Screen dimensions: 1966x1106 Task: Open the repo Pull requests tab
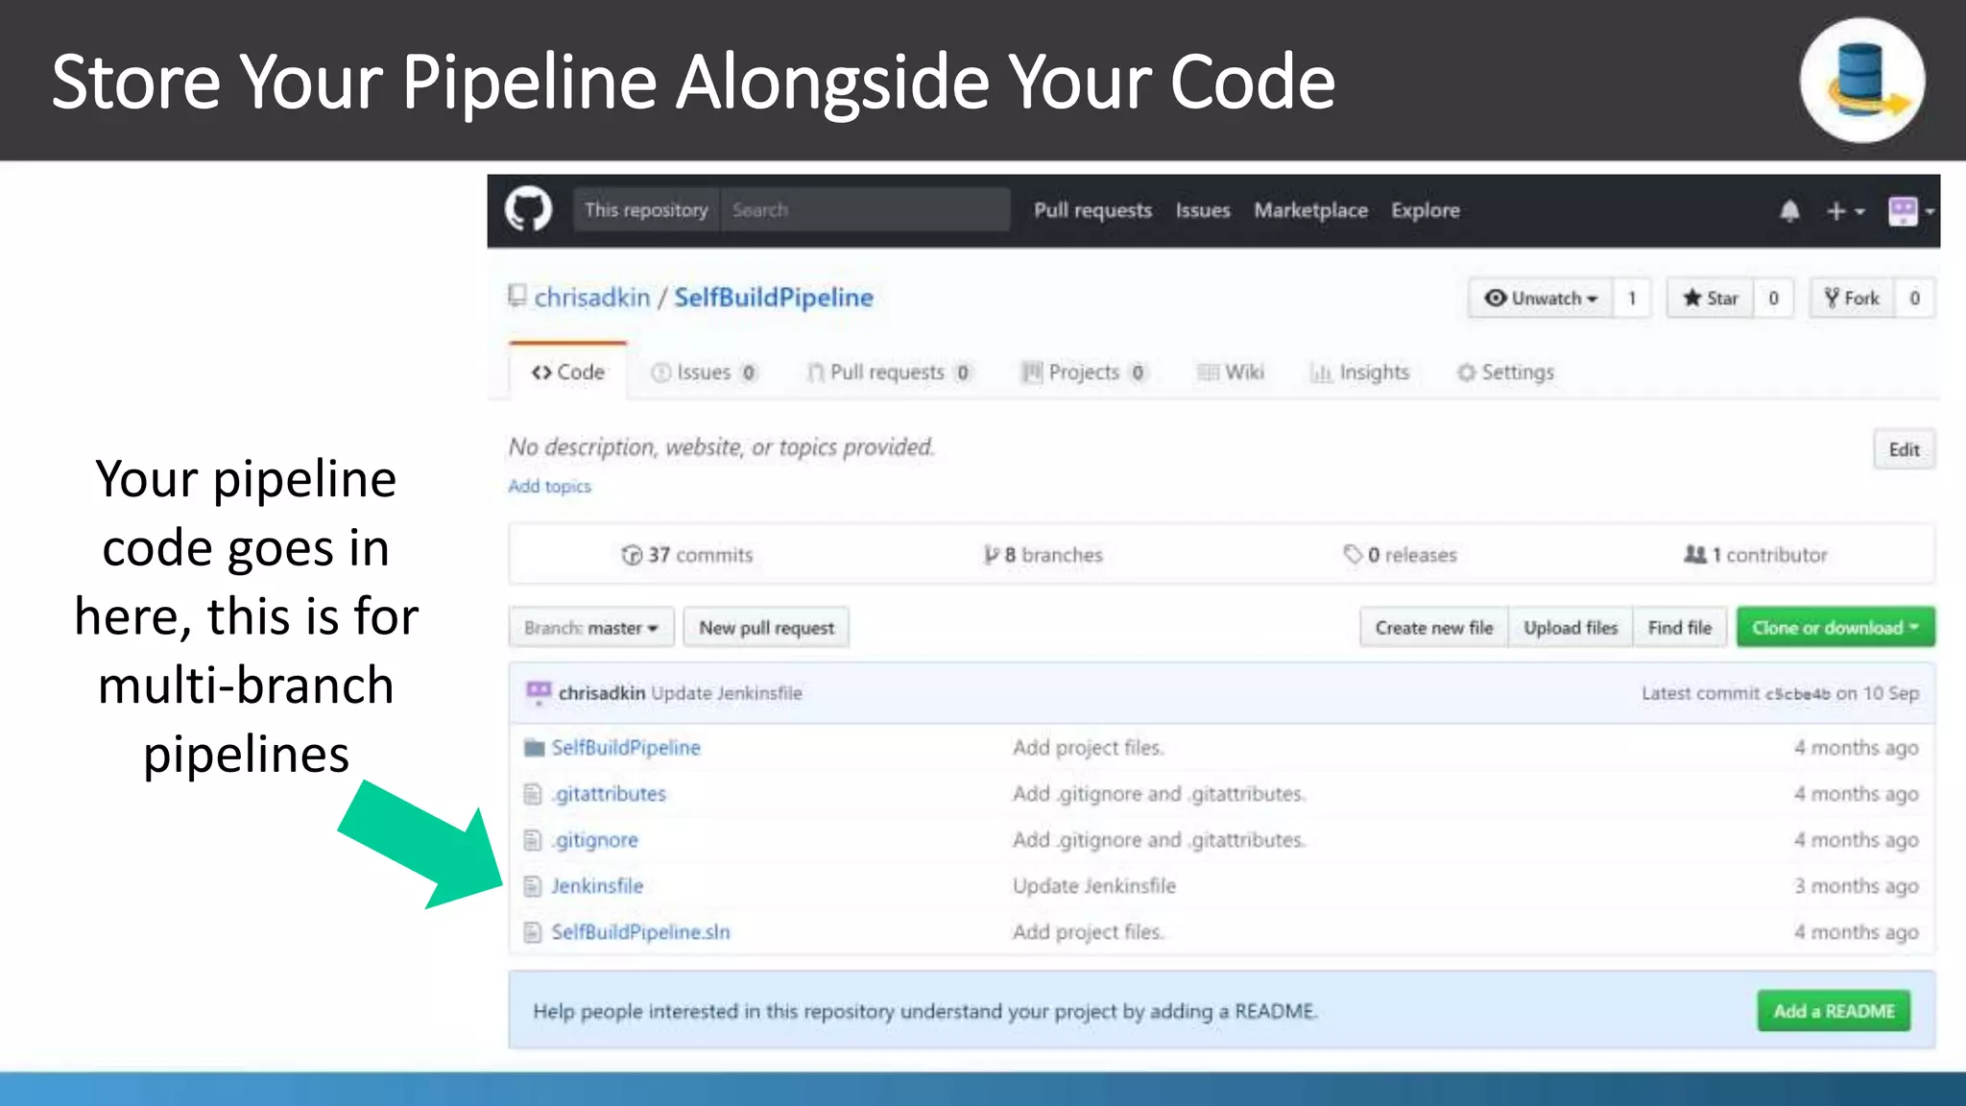[x=889, y=373]
